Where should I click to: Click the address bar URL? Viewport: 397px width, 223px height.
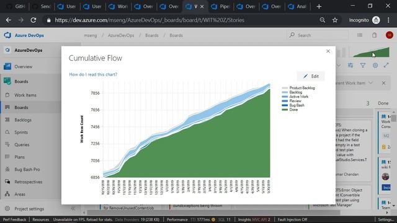click(x=149, y=20)
